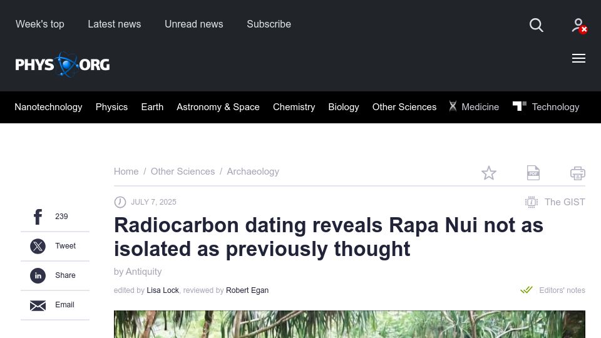Click the LinkedIn Share icon
The image size is (601, 338).
[38, 275]
